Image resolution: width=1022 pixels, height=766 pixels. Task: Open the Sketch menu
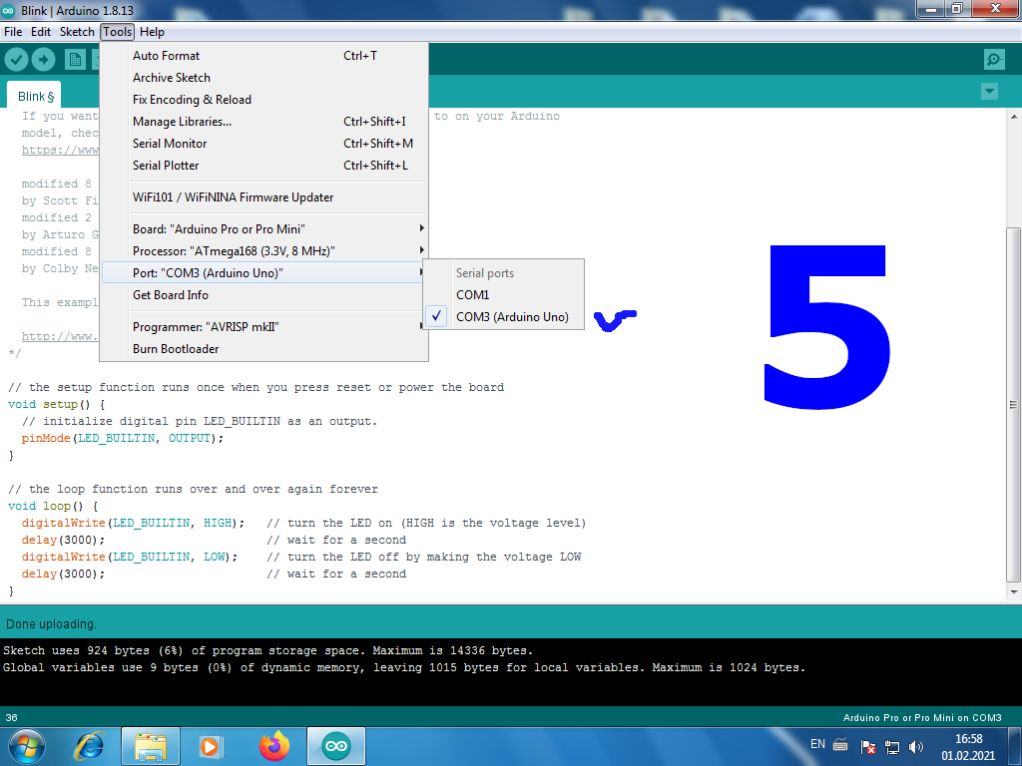(77, 32)
